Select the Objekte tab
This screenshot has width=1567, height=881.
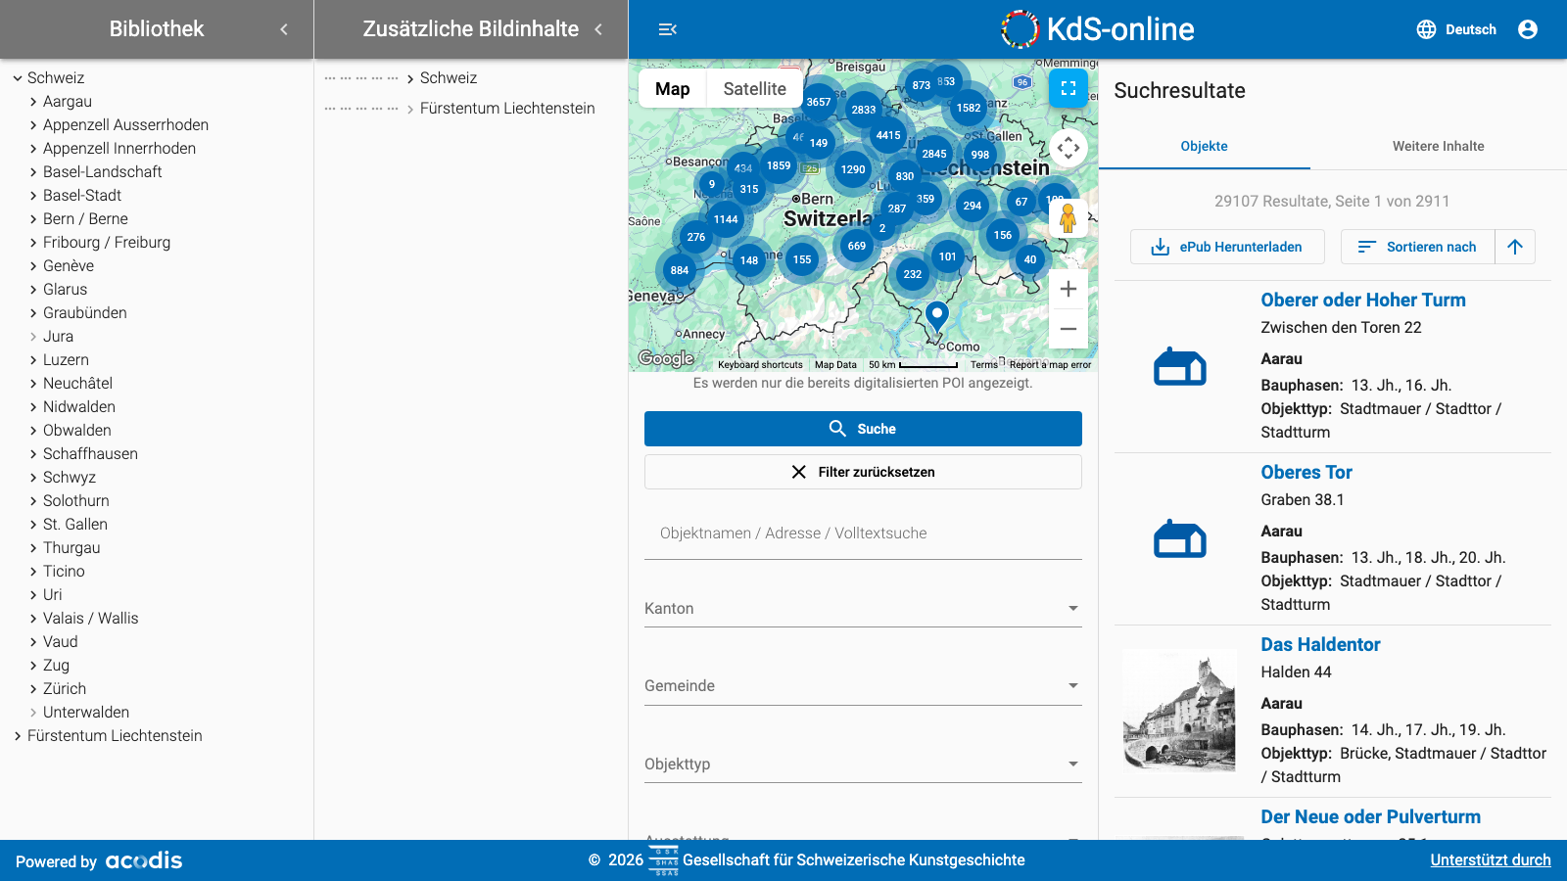[1204, 146]
